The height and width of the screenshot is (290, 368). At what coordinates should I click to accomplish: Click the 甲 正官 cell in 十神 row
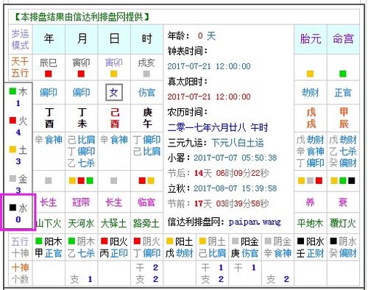click(x=49, y=253)
